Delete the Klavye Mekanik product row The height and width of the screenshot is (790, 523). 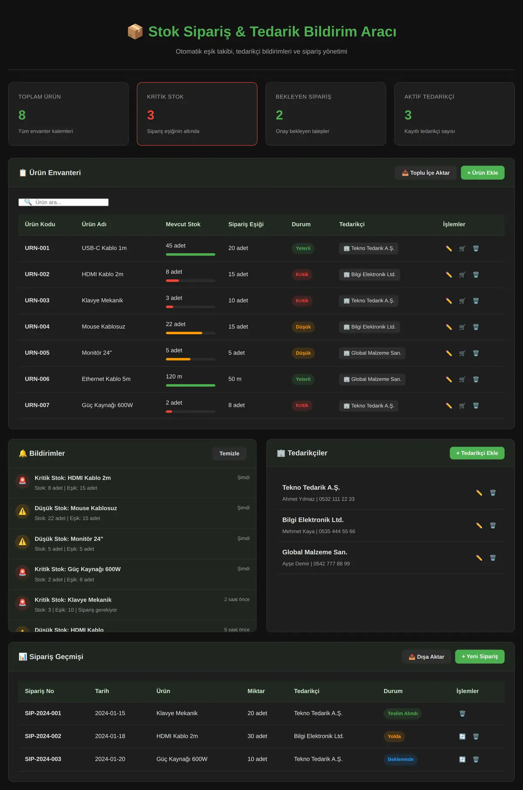[x=476, y=301]
